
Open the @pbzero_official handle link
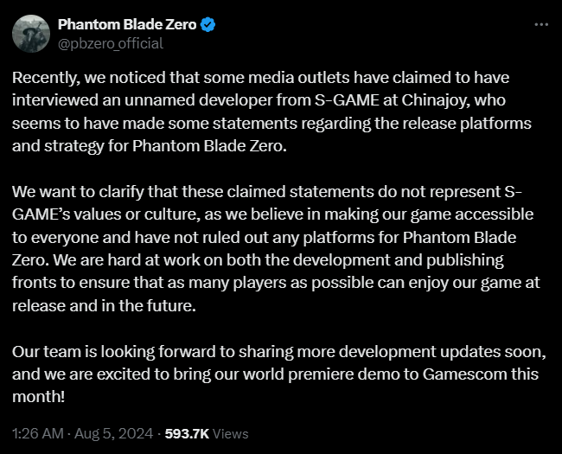click(110, 43)
